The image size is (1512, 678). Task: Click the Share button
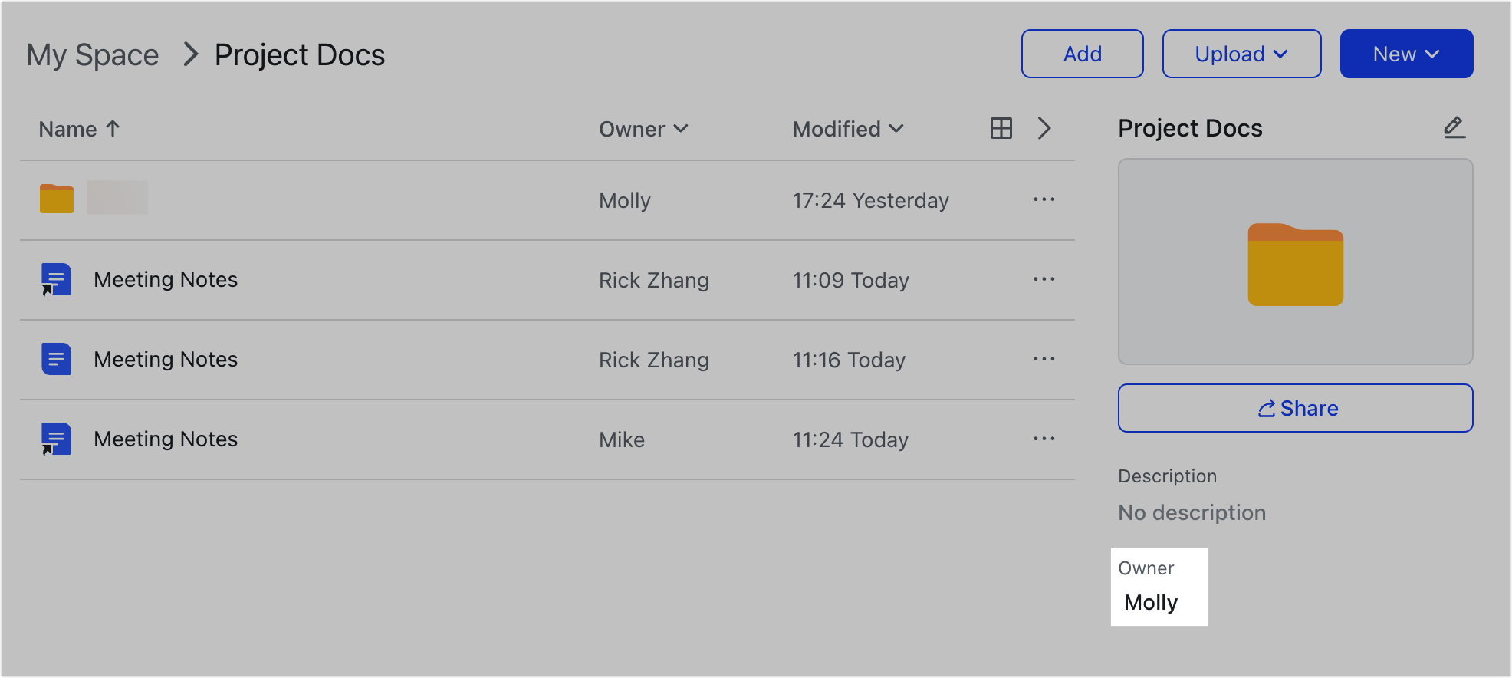click(1295, 408)
